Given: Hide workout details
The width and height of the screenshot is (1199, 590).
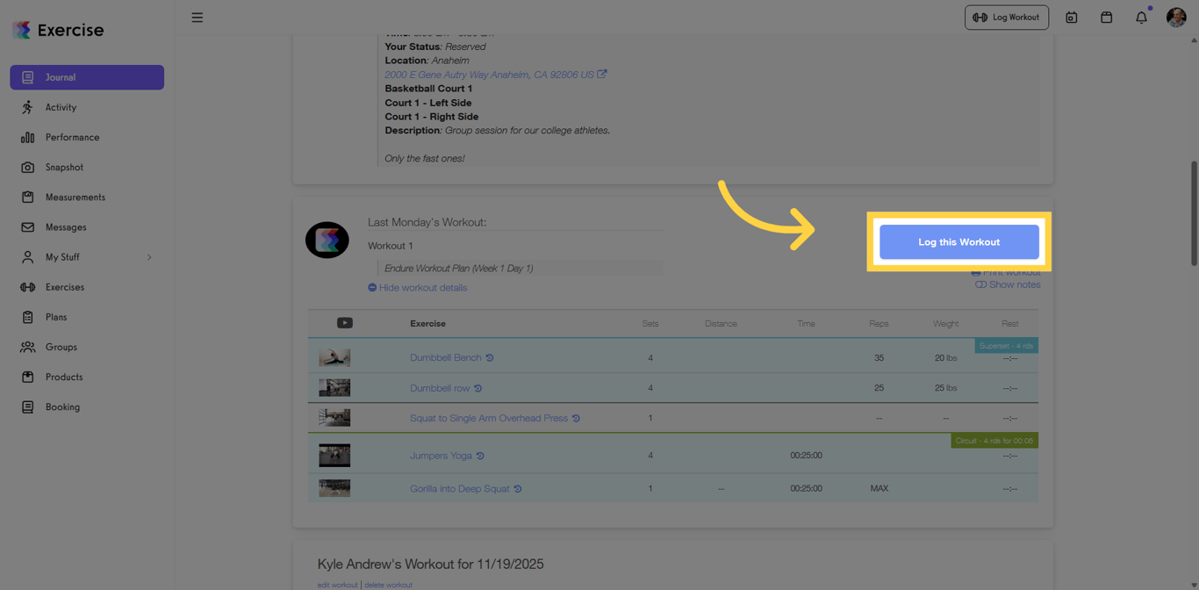Looking at the screenshot, I should [418, 288].
